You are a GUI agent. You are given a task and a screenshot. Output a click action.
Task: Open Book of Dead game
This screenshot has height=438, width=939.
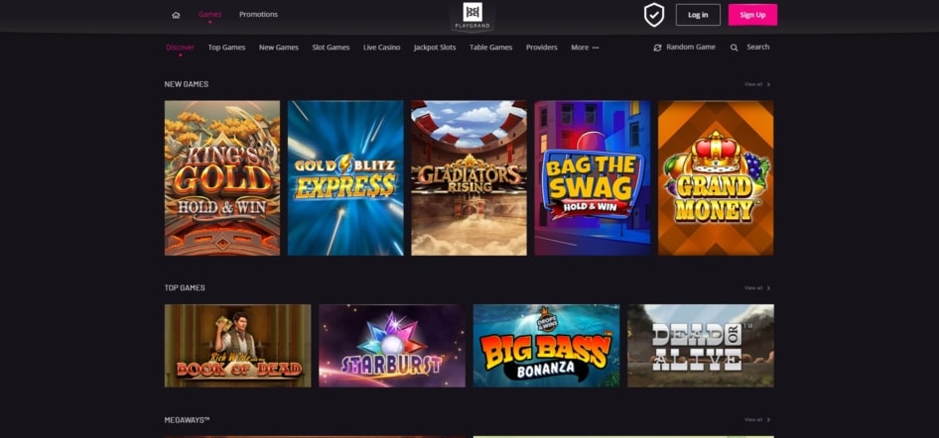238,346
